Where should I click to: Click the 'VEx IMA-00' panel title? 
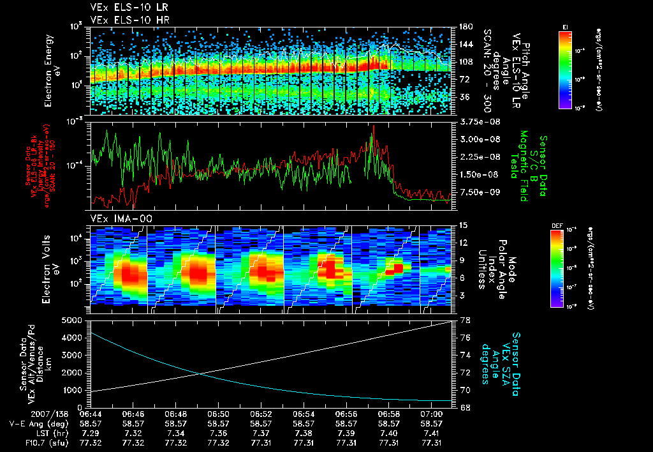click(121, 219)
